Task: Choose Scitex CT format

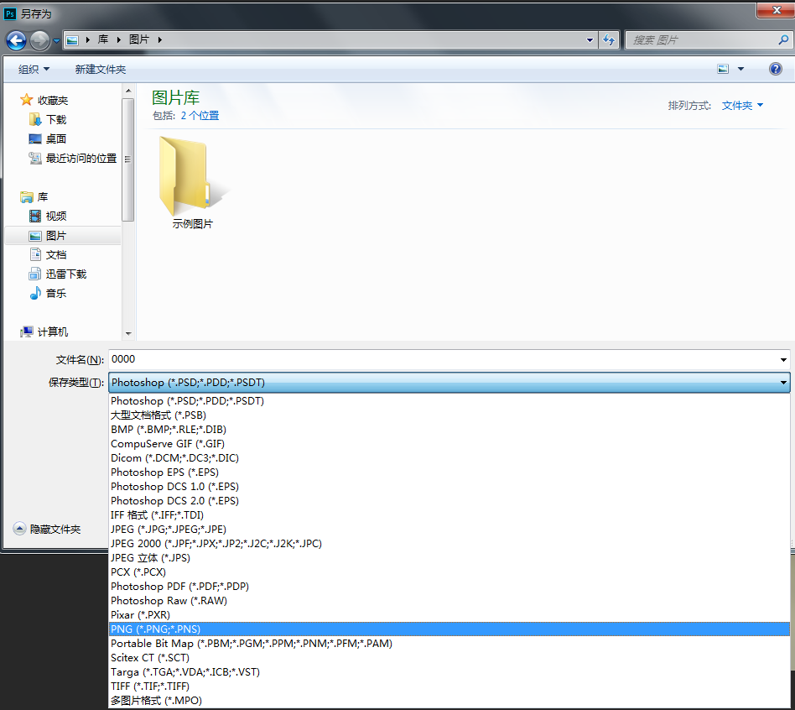Action: click(x=449, y=657)
